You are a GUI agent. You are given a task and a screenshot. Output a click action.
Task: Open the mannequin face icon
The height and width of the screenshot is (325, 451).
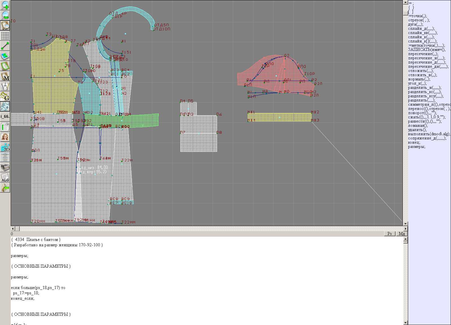5,137
